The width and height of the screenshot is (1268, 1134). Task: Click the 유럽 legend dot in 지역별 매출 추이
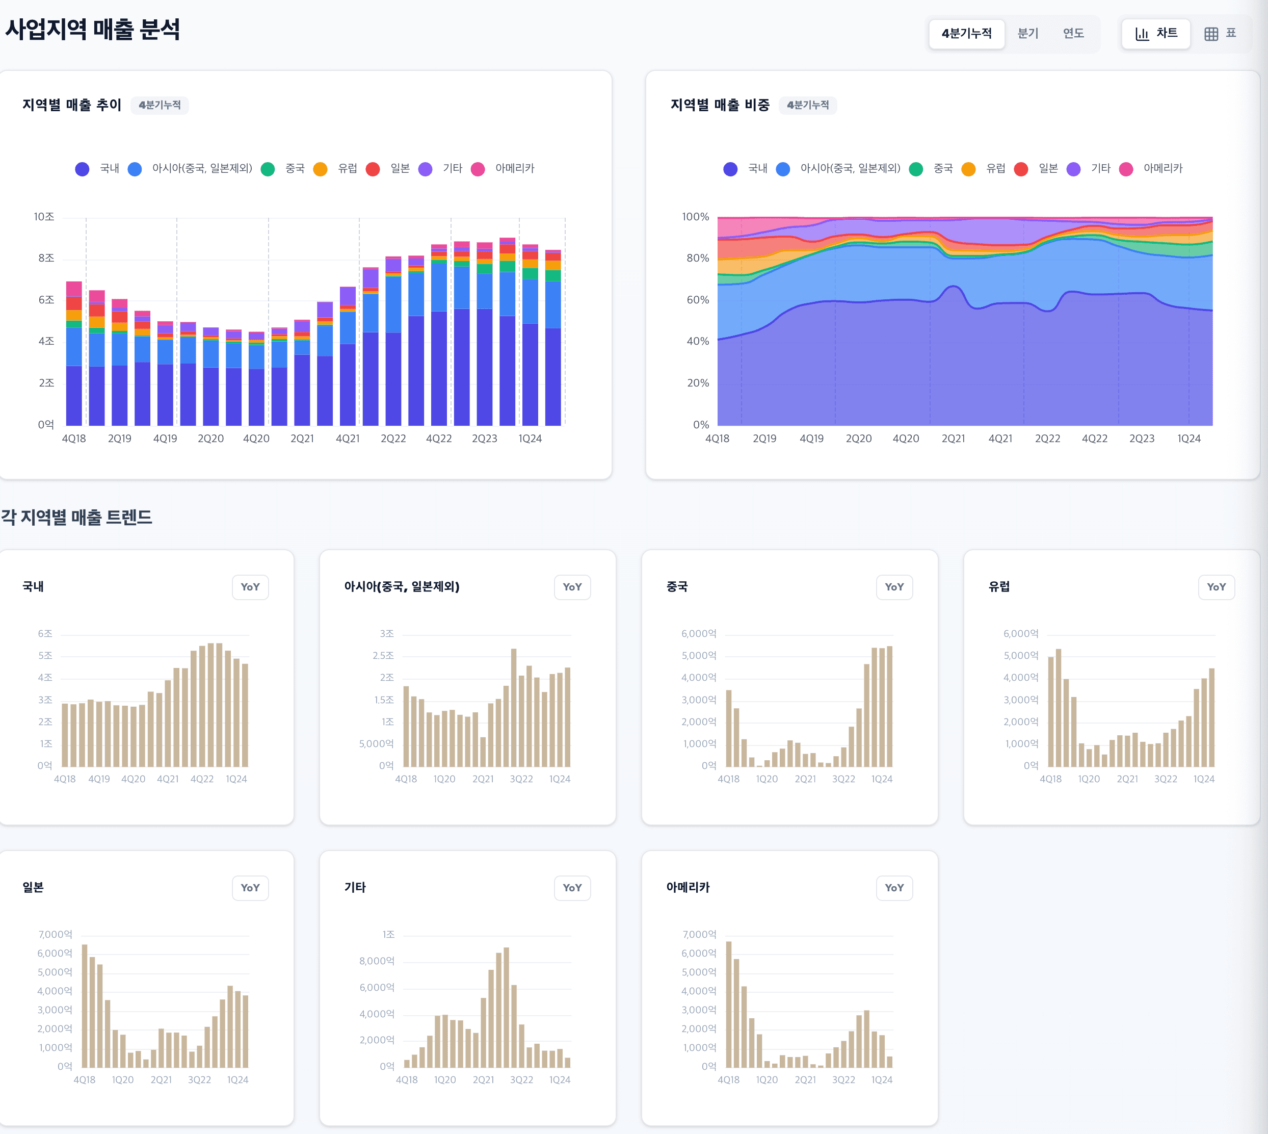(x=320, y=168)
